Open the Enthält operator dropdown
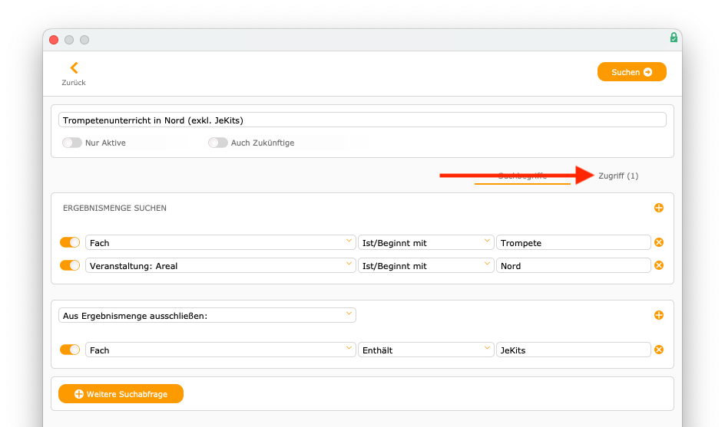This screenshot has width=725, height=427. [x=425, y=350]
